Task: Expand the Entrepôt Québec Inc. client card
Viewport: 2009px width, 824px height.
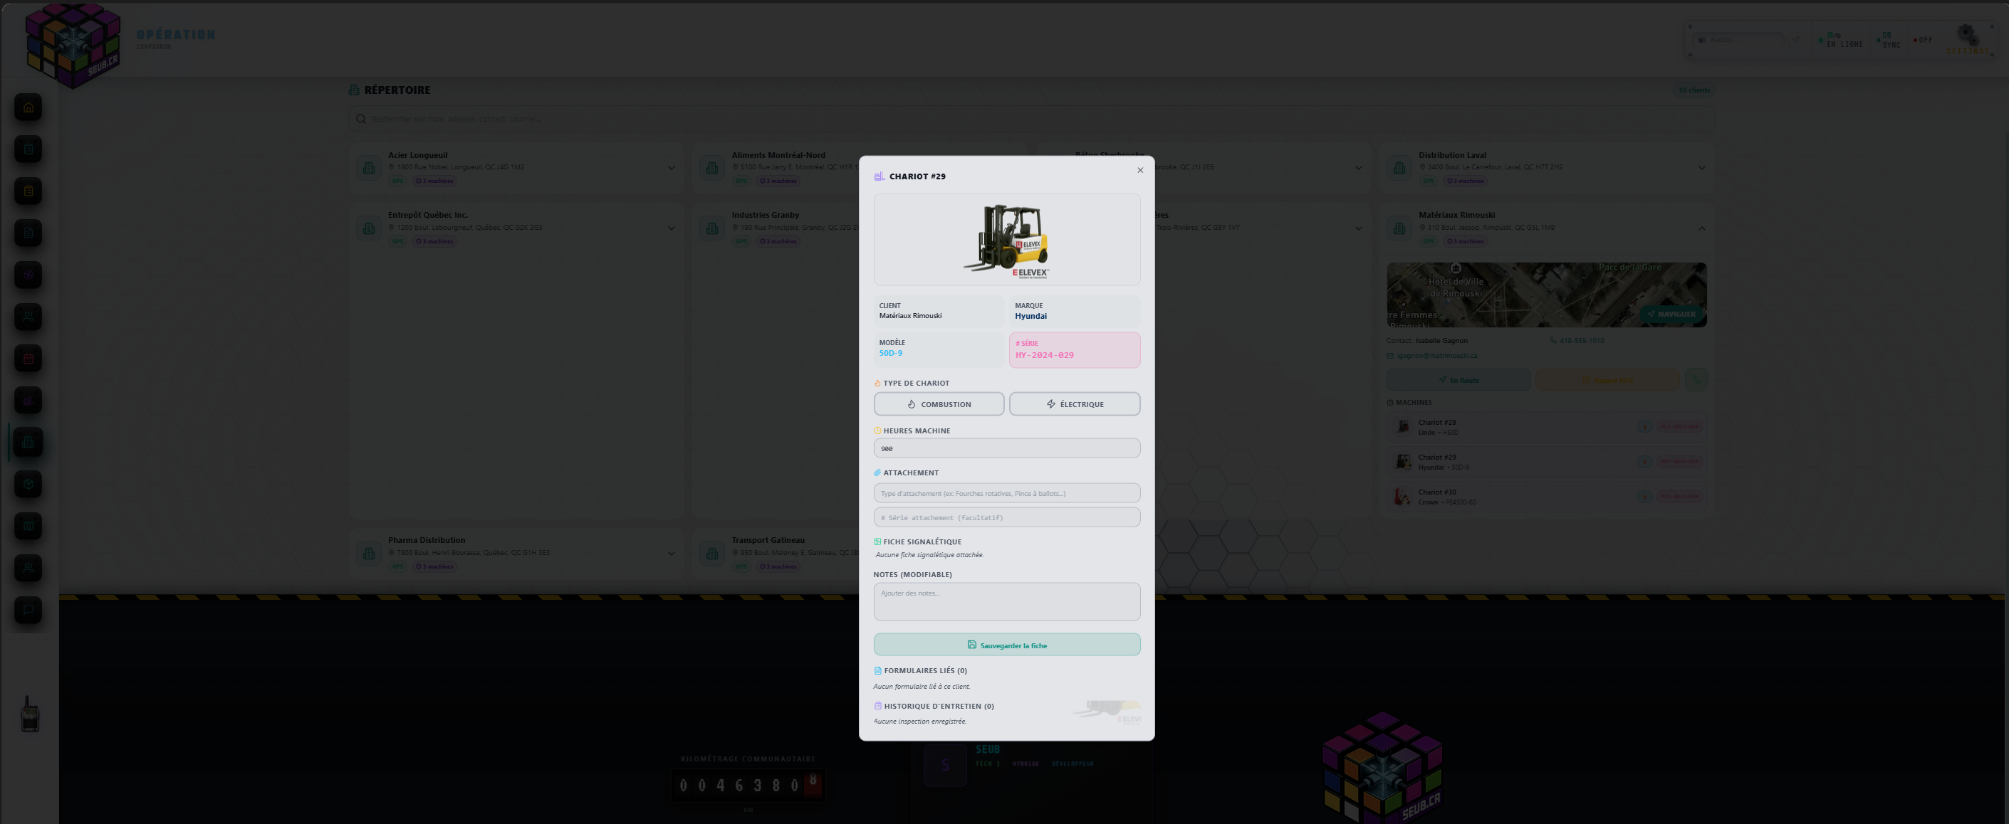Action: point(671,228)
